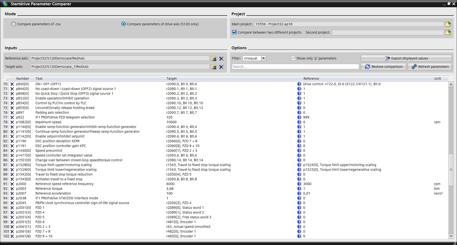Select 'DSC position controller gain KPC' text
This screenshot has width=457, height=245.
click(60, 146)
